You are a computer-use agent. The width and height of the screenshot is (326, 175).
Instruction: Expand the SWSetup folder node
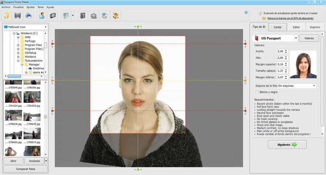click(x=18, y=53)
